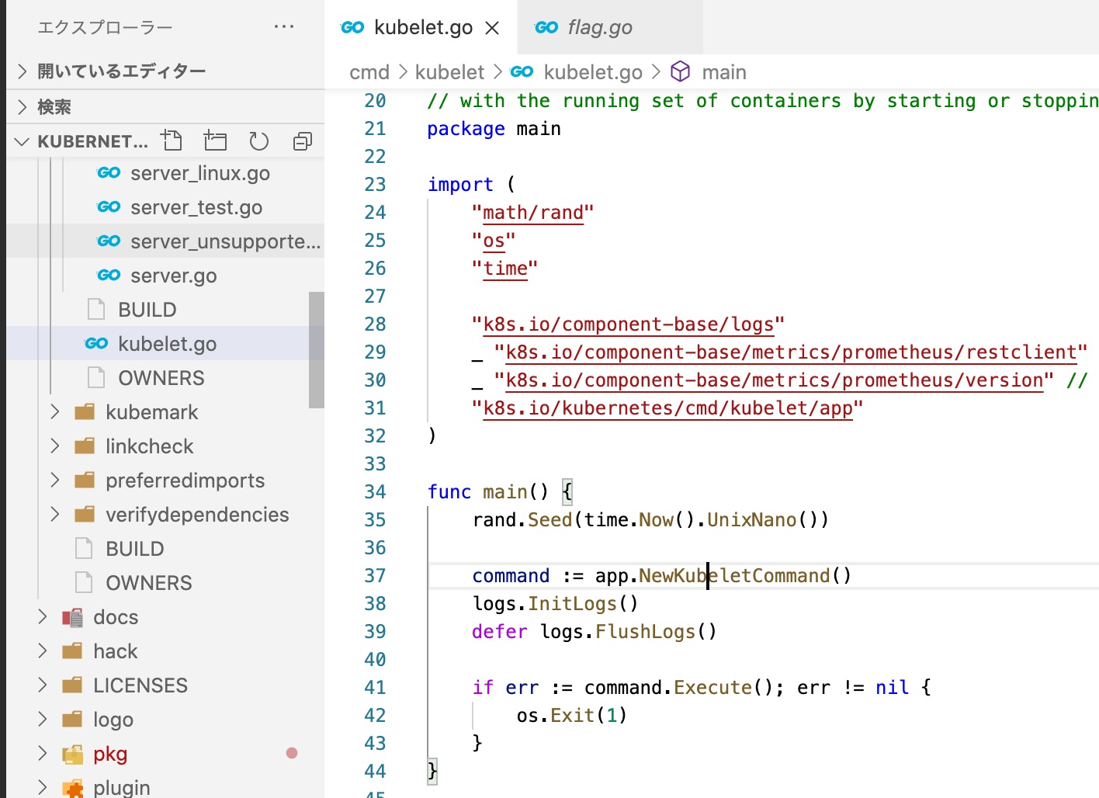The width and height of the screenshot is (1099, 798).
Task: Click the main breadcrumb segment
Action: (724, 72)
